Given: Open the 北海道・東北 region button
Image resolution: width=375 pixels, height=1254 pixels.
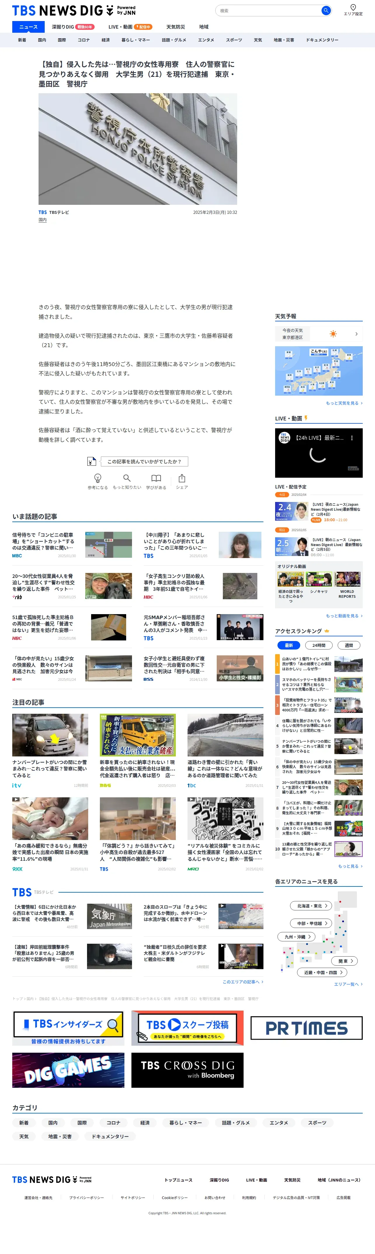Looking at the screenshot, I should point(311,906).
